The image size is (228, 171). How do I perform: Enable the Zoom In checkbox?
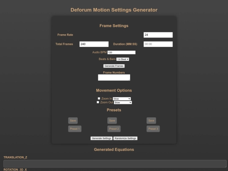pos(99,98)
